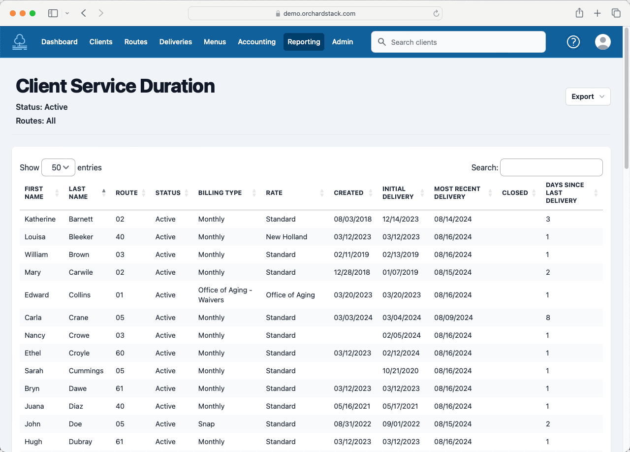Open a new tab with plus icon
The image size is (630, 452).
[x=598, y=13]
